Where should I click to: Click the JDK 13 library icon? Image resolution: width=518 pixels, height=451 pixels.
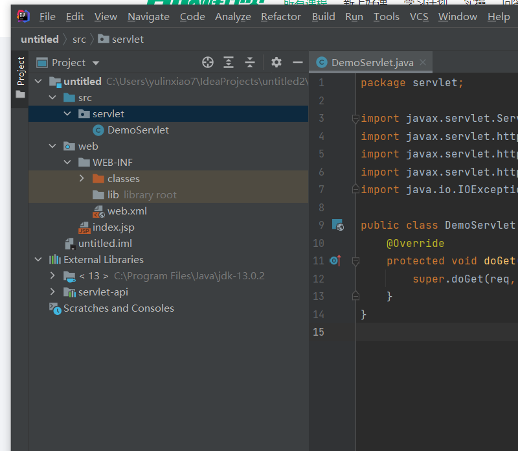69,276
